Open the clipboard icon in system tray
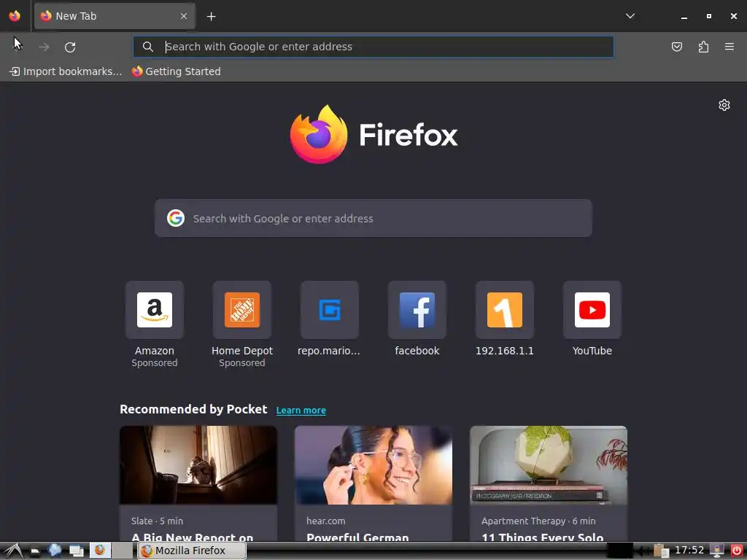747x560 pixels. (x=661, y=551)
